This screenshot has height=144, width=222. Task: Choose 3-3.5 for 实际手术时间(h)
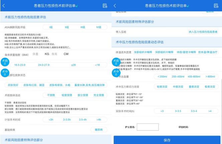tap(178, 111)
